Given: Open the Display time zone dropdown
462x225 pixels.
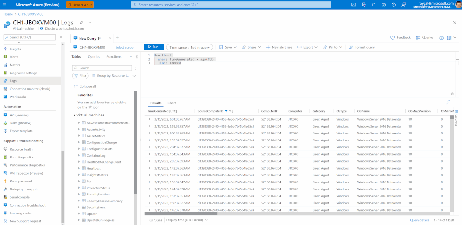Looking at the screenshot, I should (x=187, y=220).
